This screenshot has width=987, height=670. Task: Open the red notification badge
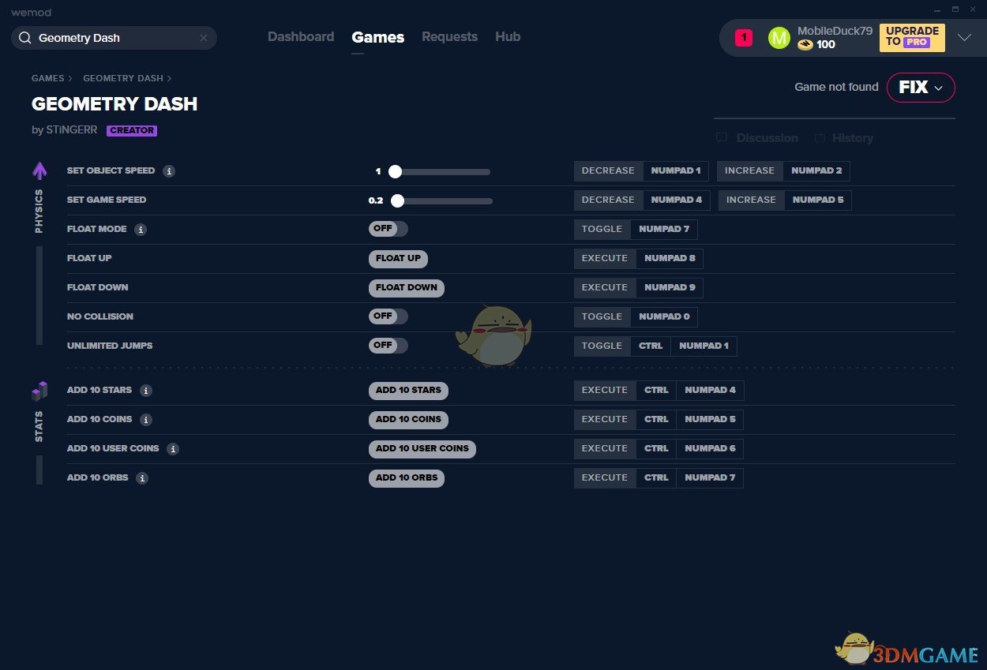coord(743,37)
